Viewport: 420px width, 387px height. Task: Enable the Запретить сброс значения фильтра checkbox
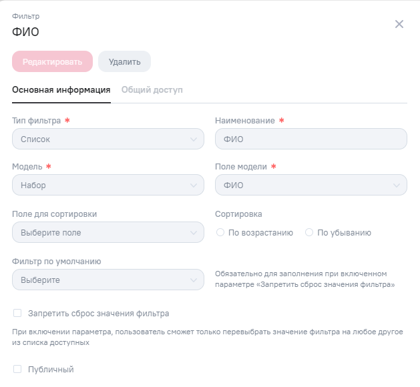coord(17,313)
